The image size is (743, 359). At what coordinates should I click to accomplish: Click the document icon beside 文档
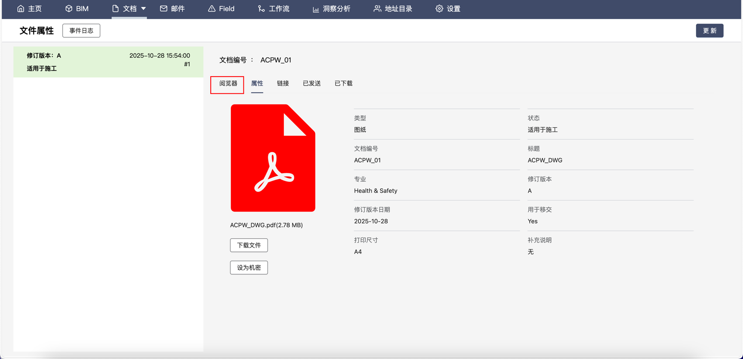pos(115,9)
